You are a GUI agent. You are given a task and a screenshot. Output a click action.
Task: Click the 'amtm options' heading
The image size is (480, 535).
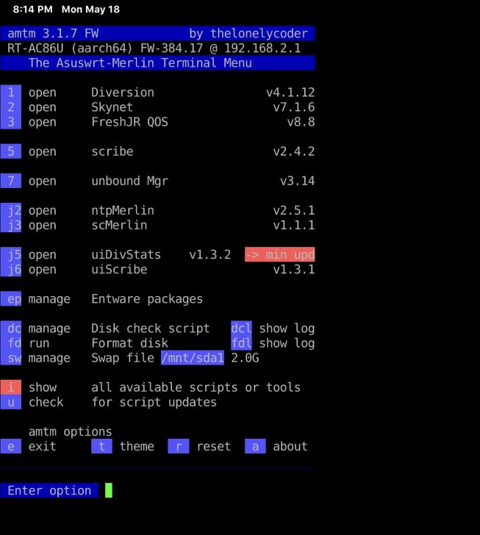(70, 431)
